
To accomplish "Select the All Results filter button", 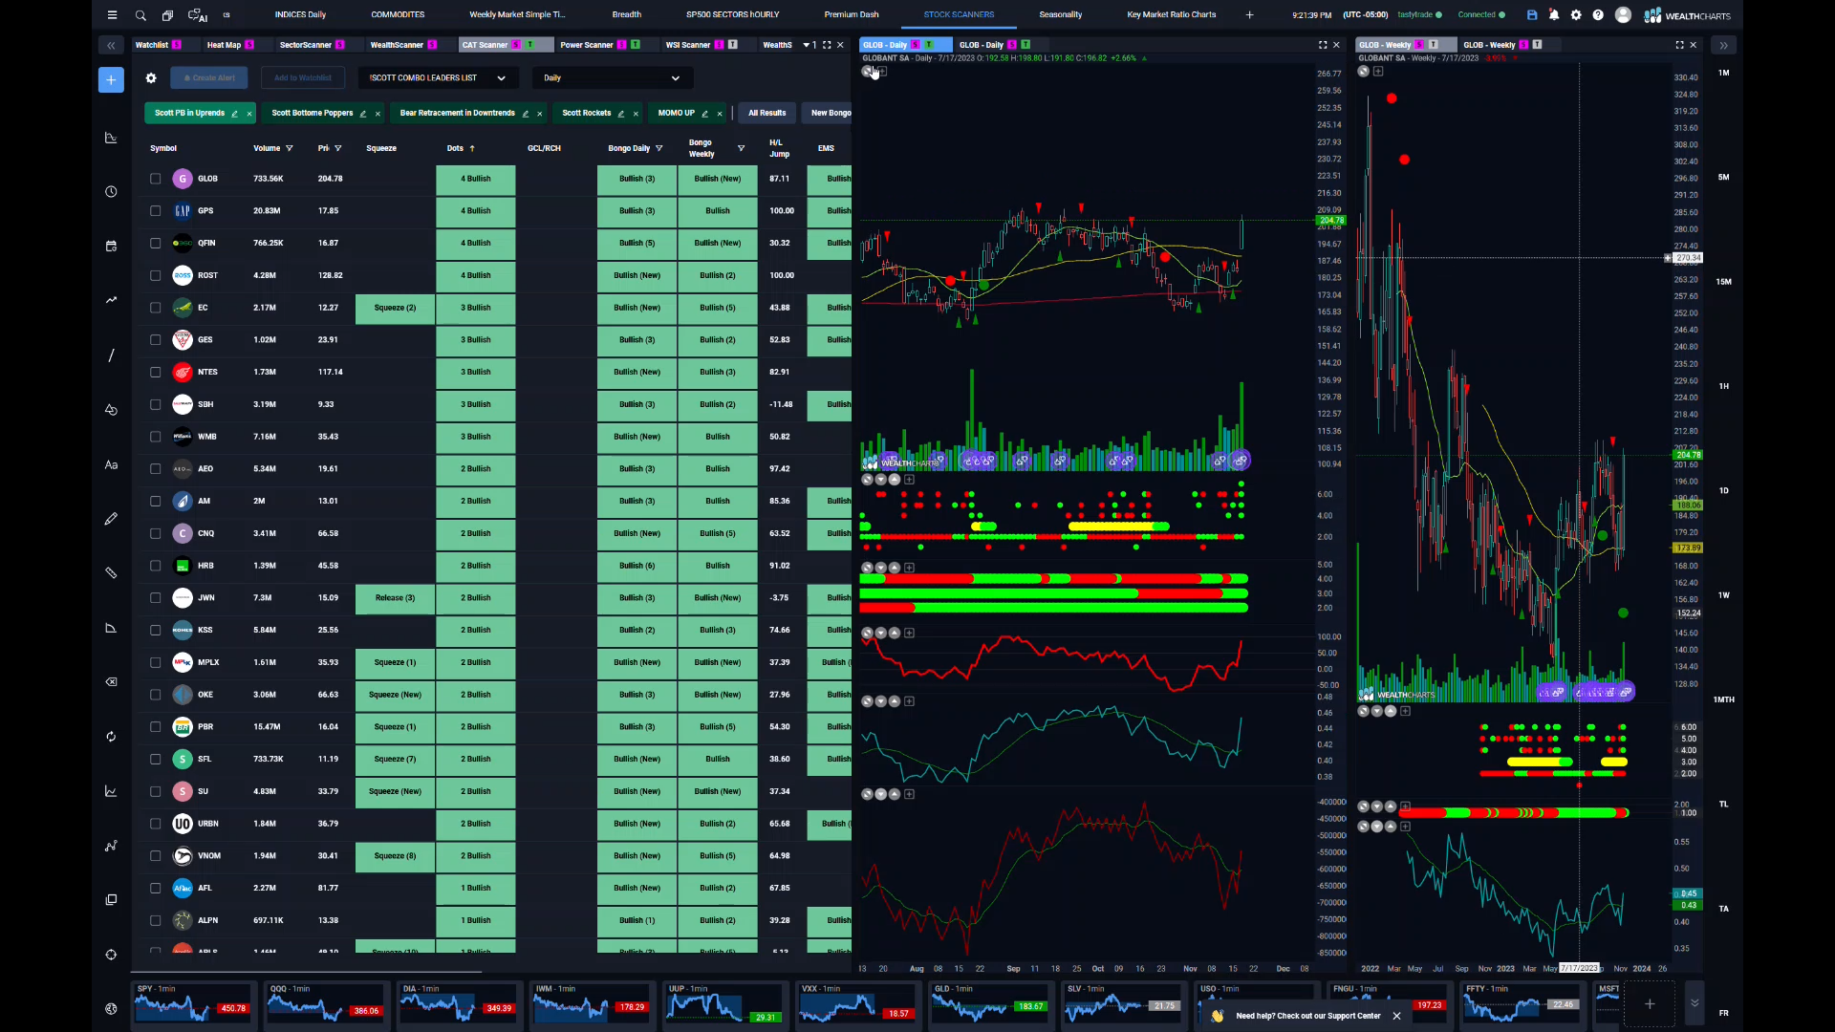I will click(x=767, y=114).
